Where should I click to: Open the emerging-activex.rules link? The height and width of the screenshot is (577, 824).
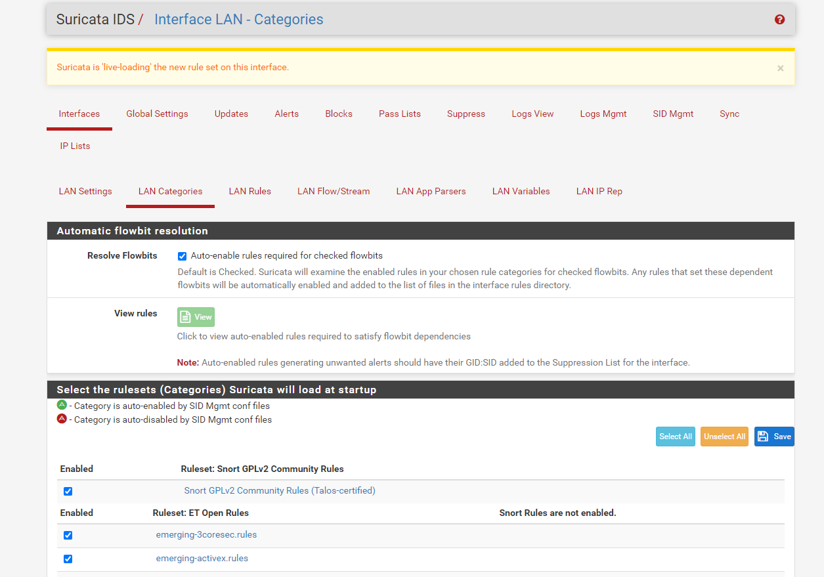pos(202,558)
